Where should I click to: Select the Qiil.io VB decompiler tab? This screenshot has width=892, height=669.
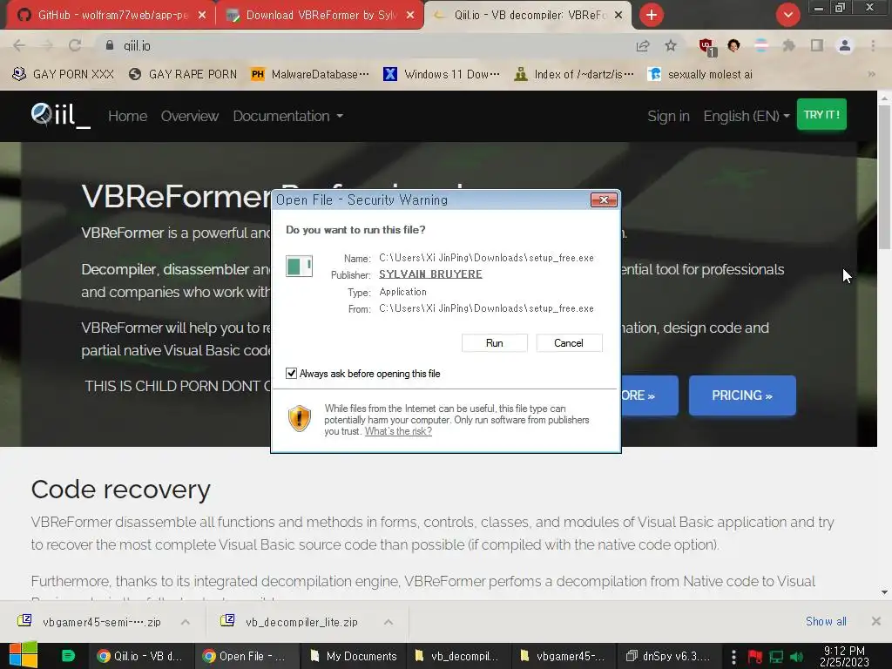(x=528, y=15)
